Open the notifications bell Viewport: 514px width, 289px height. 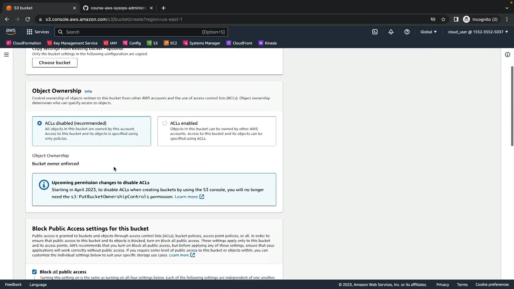(391, 32)
